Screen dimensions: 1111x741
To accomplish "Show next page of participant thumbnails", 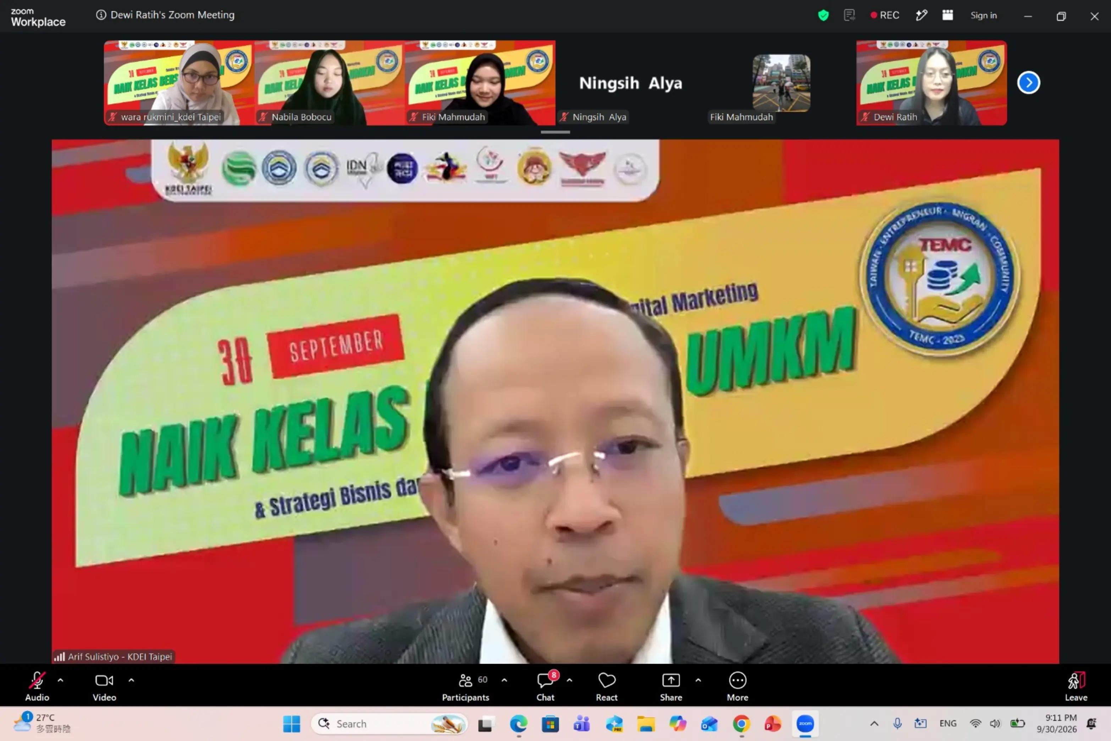I will 1028,83.
